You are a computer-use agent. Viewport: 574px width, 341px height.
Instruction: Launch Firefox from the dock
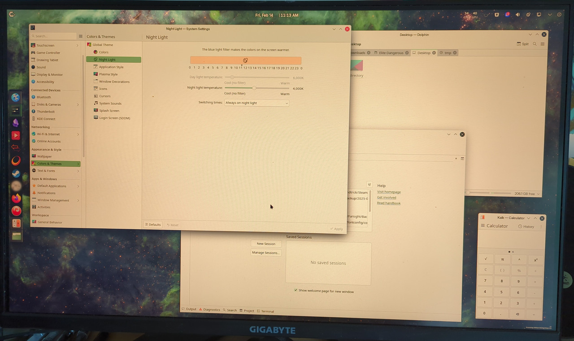16,198
